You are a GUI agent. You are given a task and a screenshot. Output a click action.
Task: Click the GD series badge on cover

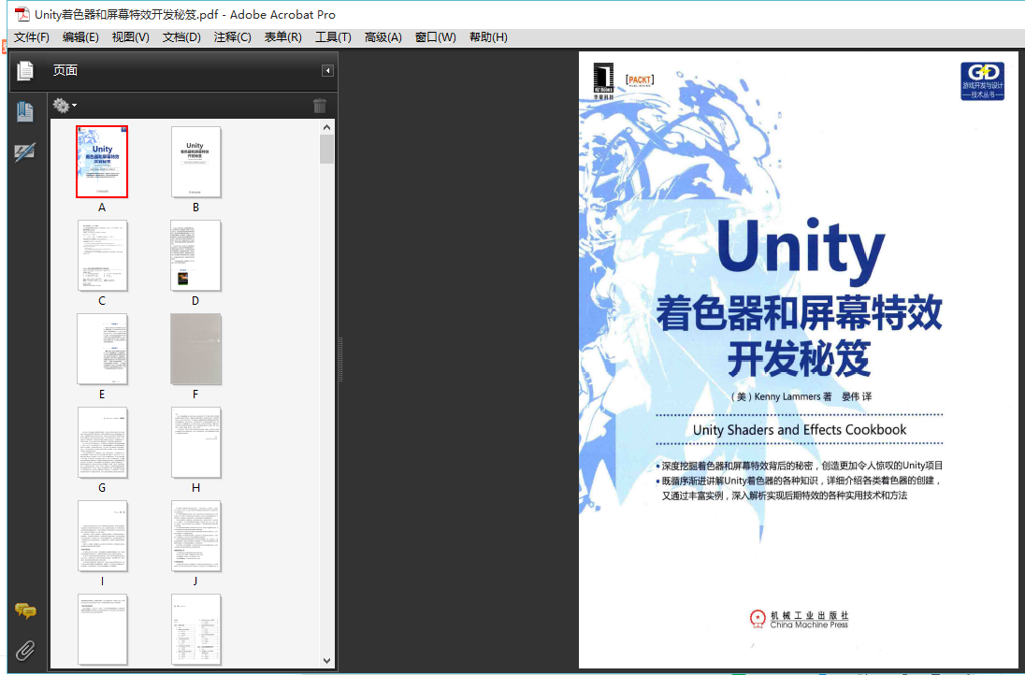pyautogui.click(x=983, y=81)
